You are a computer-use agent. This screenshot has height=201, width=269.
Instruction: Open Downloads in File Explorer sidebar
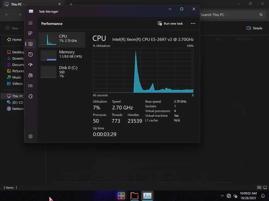pos(15,58)
